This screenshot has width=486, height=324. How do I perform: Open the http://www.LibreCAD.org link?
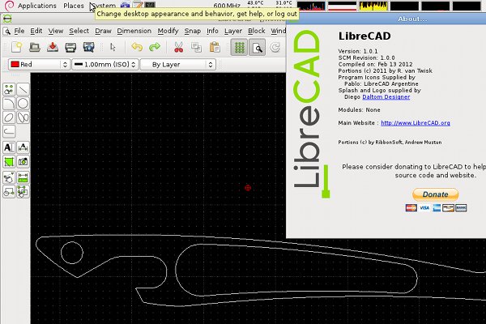click(x=416, y=123)
